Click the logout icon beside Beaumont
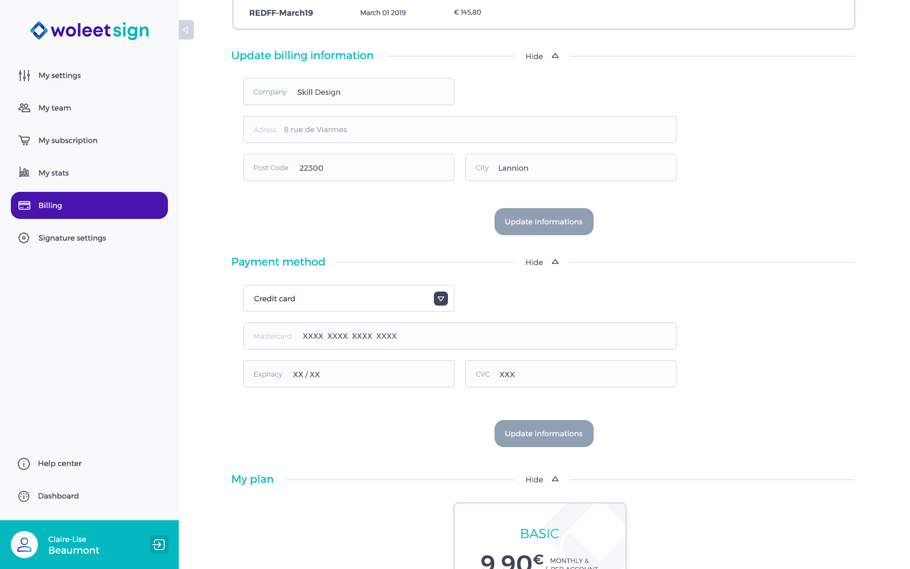This screenshot has height=569, width=910. point(159,545)
